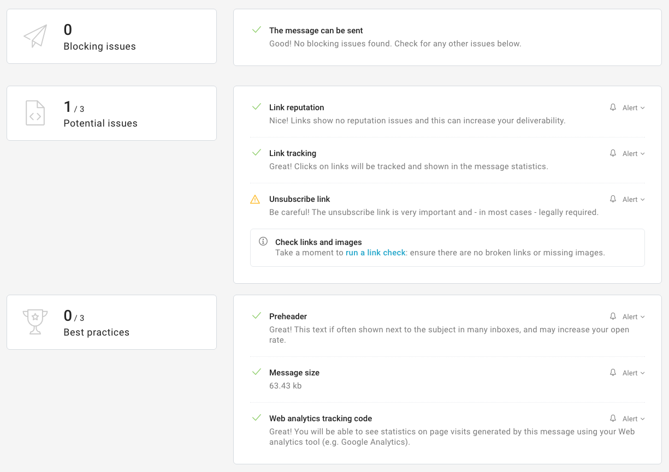Expand the Alert dropdown for Unsubscribe link
The height and width of the screenshot is (472, 669).
(634, 200)
